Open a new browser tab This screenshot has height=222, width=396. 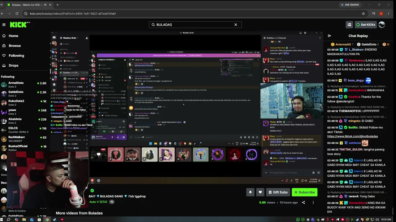click(58, 5)
